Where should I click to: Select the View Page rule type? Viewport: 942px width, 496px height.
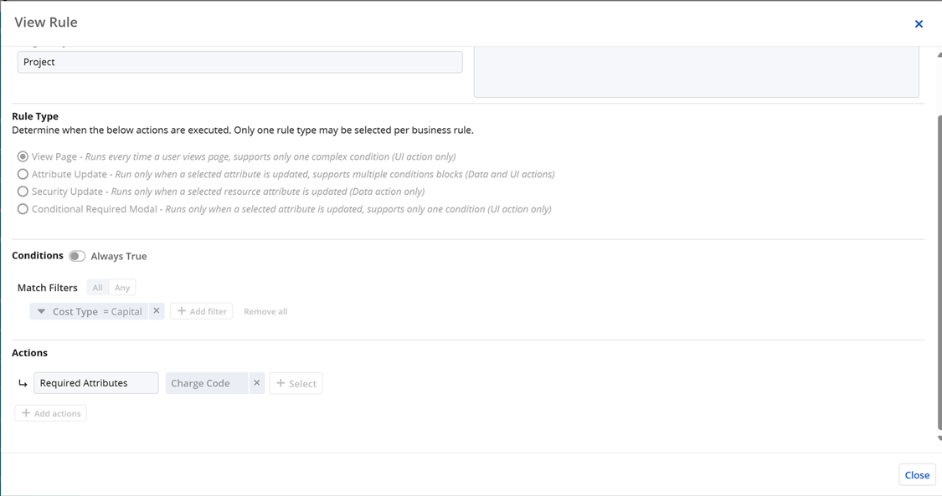(23, 156)
